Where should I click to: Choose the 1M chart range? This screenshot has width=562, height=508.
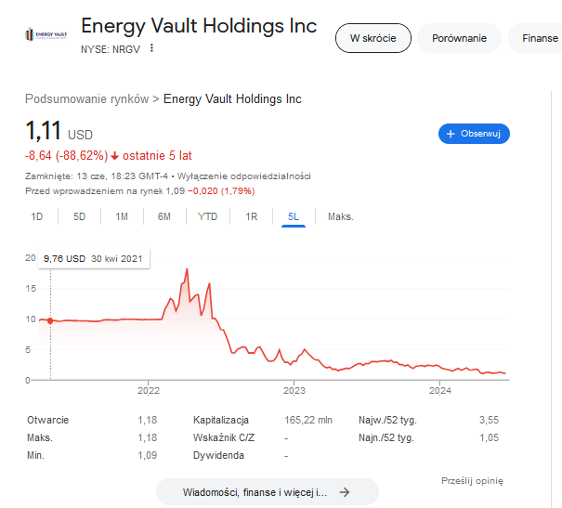(x=122, y=216)
